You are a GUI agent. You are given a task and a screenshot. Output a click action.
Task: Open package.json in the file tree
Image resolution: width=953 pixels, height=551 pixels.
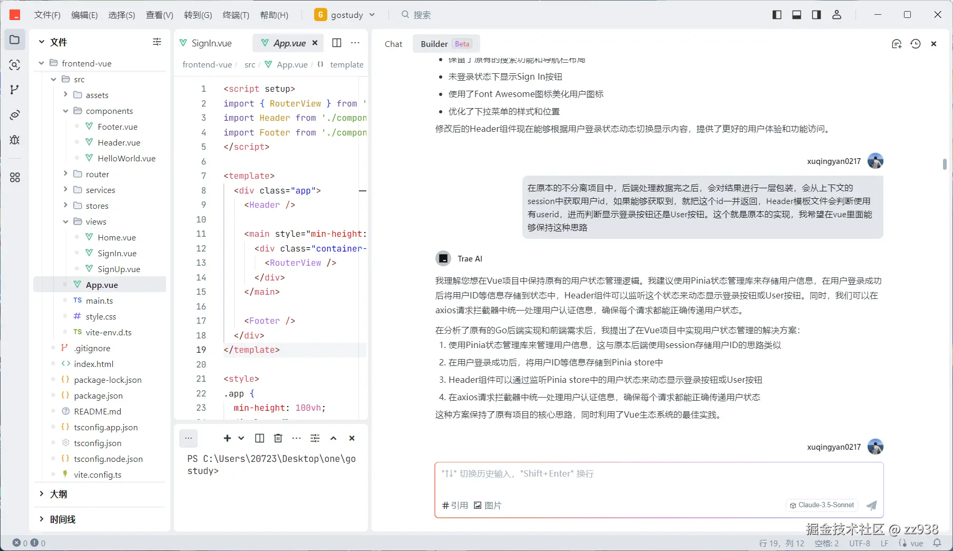pyautogui.click(x=98, y=395)
